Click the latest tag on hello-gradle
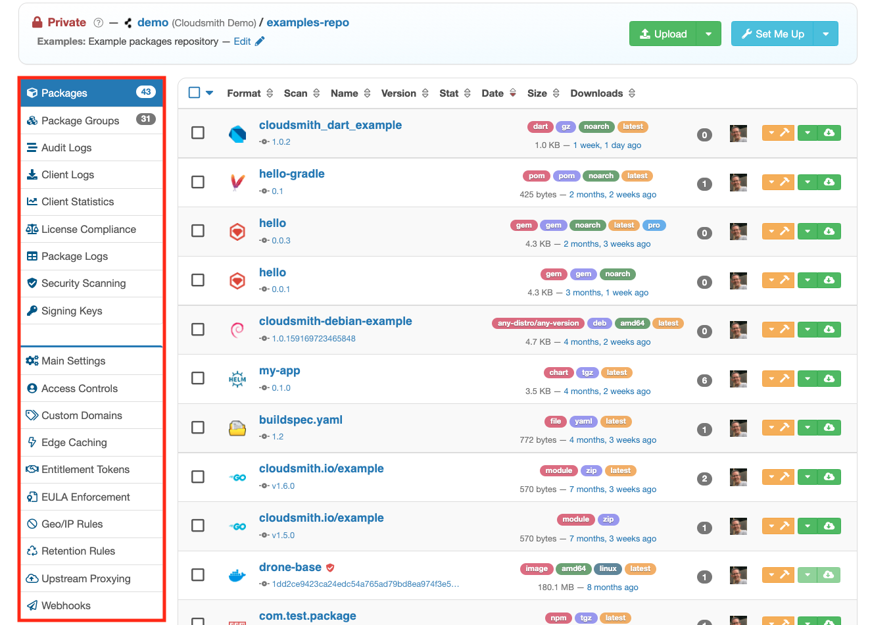 click(637, 176)
